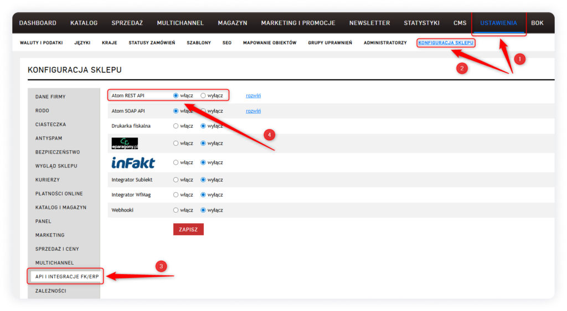
Task: Open the Administratorzy submenu item
Action: pyautogui.click(x=385, y=43)
